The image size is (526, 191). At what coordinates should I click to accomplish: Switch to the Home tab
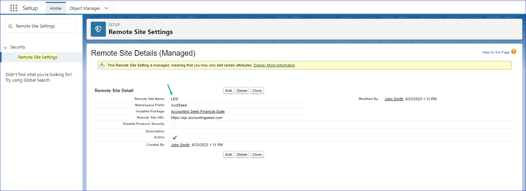click(56, 8)
